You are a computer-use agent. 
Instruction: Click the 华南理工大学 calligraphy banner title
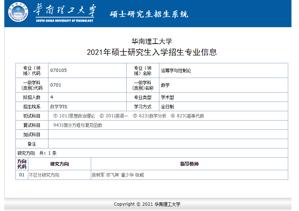click(x=65, y=10)
